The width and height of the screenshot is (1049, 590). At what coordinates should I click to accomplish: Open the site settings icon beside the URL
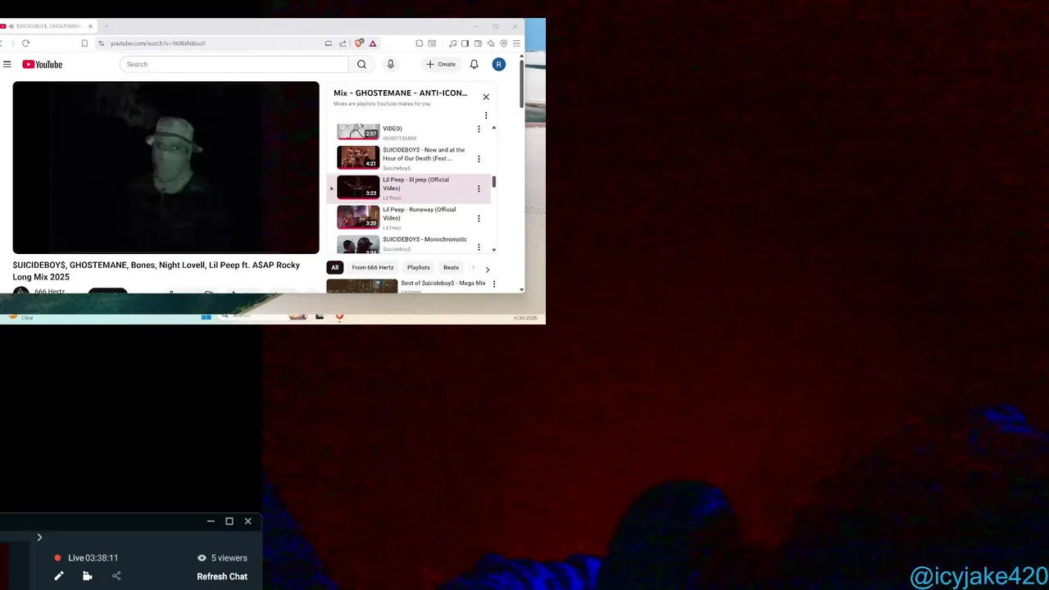(x=102, y=43)
